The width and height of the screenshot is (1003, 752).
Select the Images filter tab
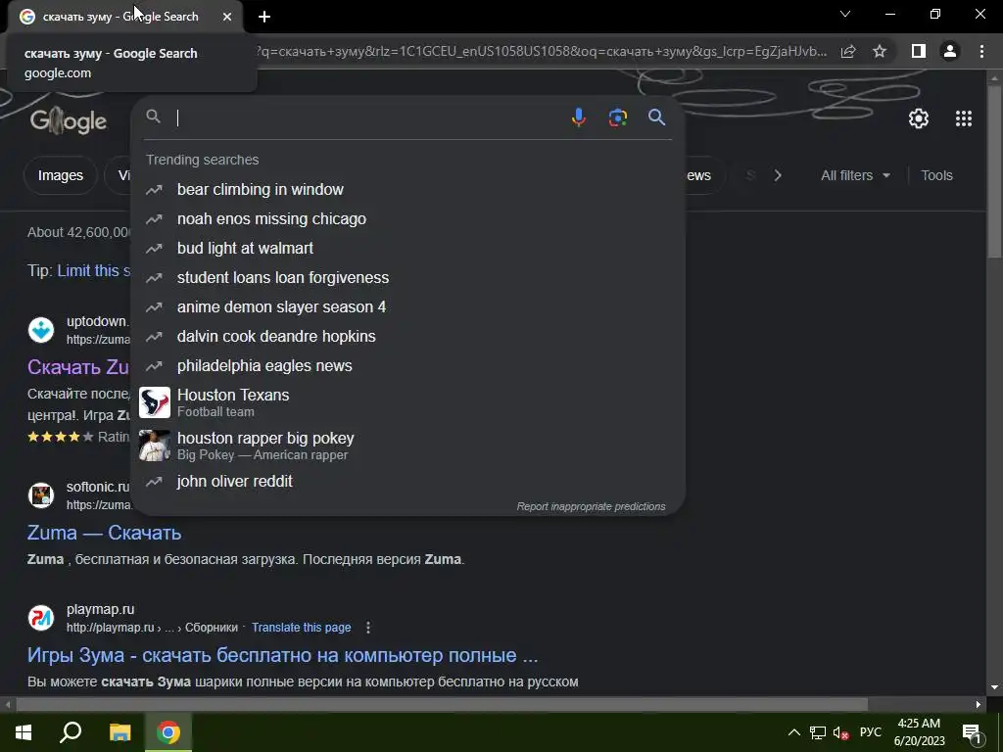pos(60,175)
